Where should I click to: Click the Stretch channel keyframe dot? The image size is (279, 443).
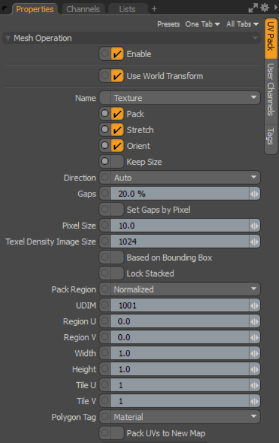click(105, 129)
